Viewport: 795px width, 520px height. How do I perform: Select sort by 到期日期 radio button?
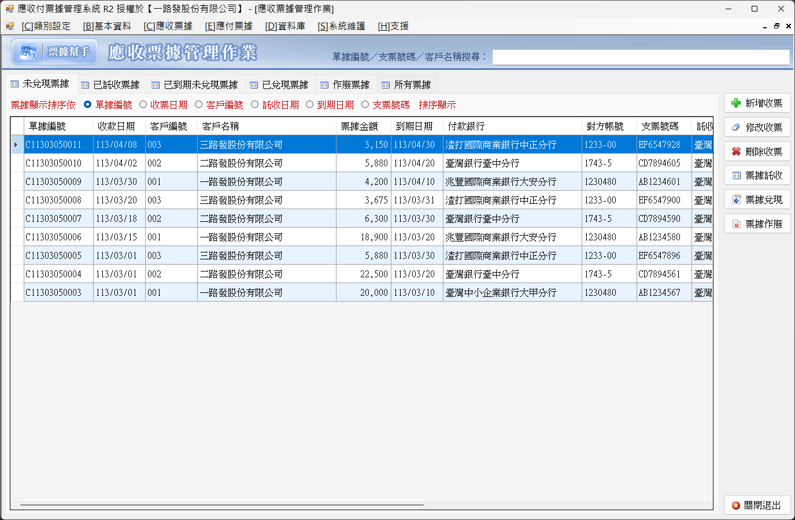point(309,105)
